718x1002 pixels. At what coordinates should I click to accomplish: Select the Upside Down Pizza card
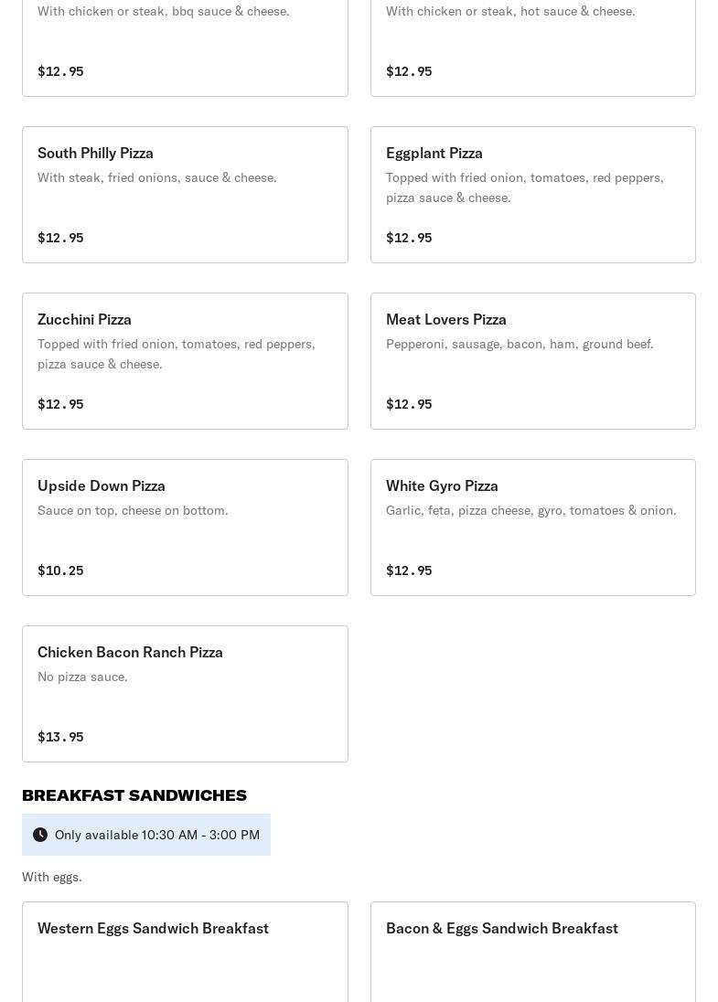tap(186, 528)
